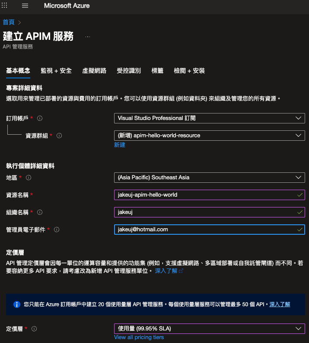Click the 資源名稱 input field
This screenshot has width=309, height=343.
coord(210,195)
